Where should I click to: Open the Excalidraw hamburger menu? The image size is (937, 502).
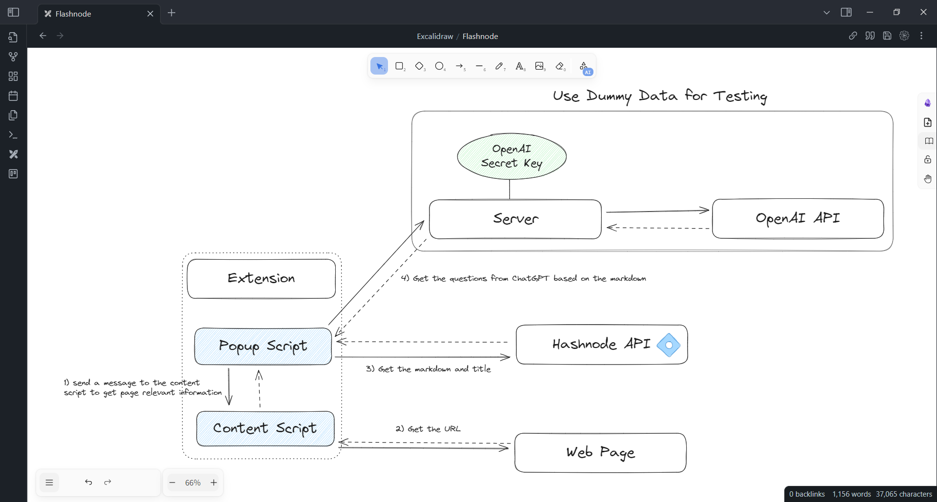[49, 483]
